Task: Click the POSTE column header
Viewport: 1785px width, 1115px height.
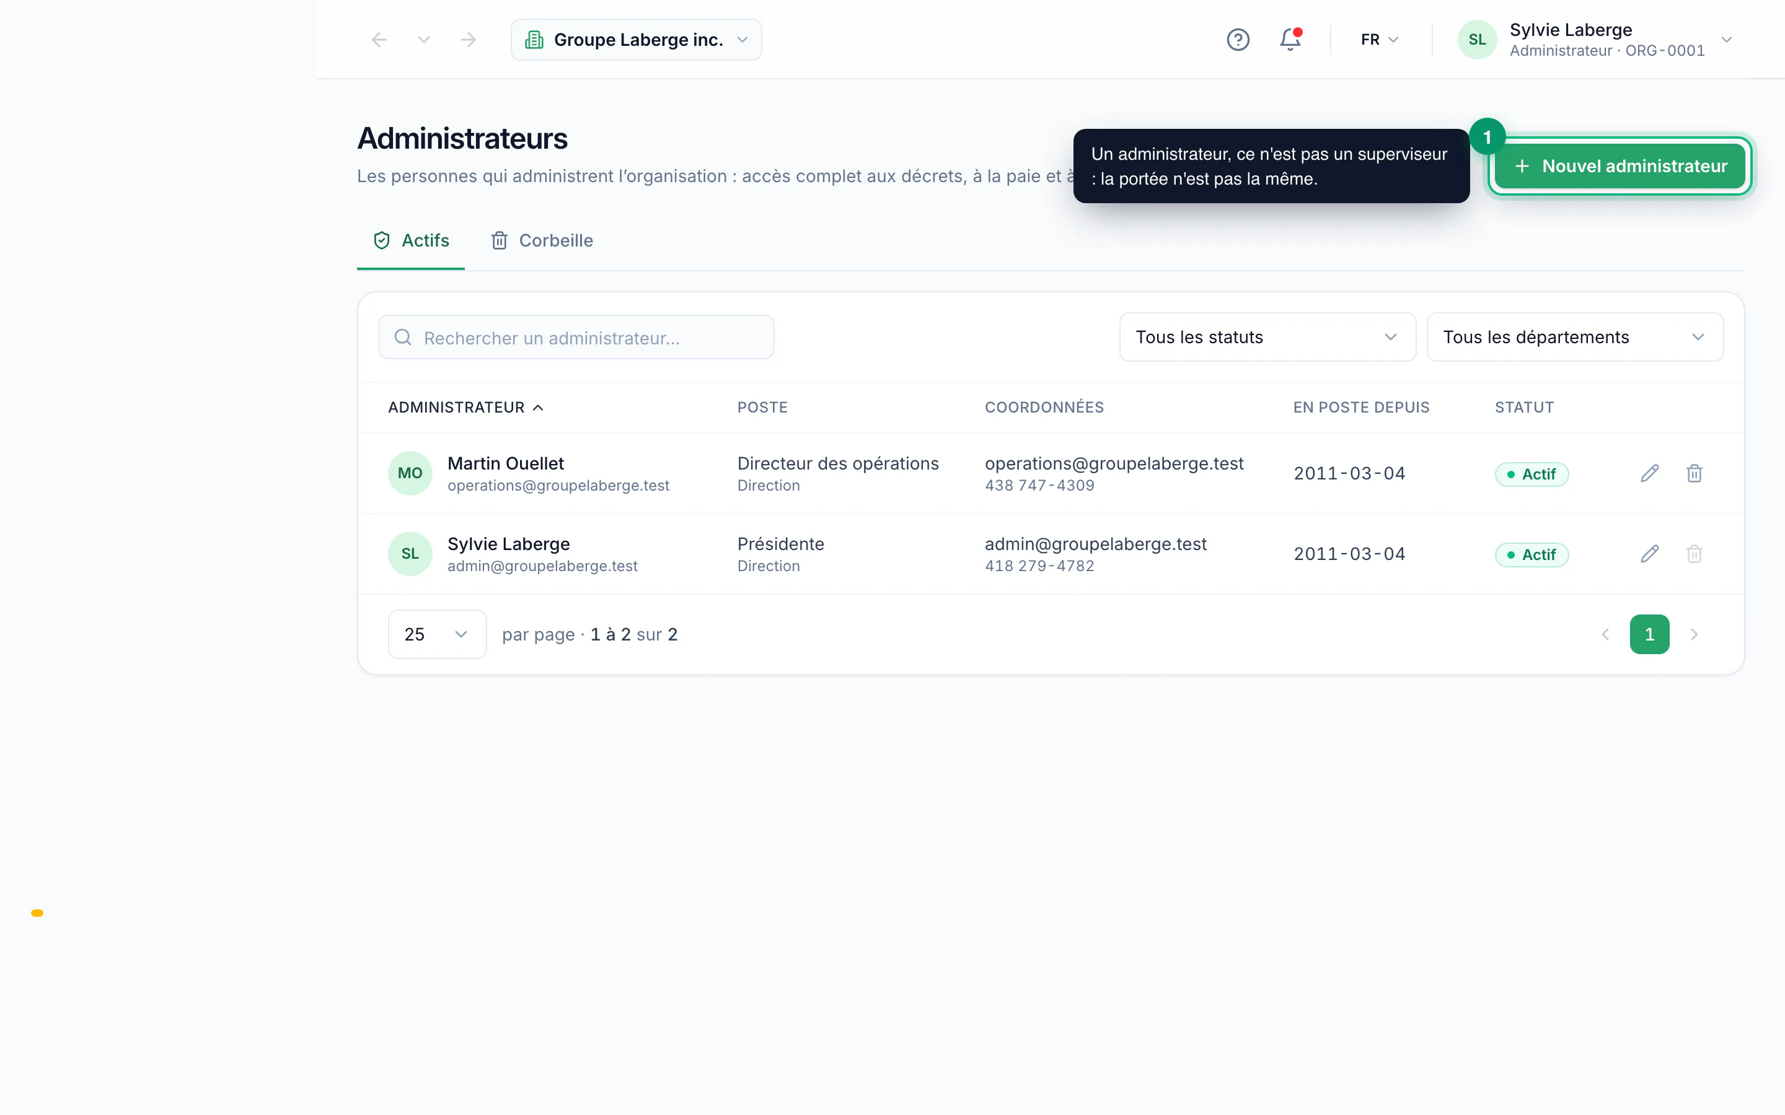Action: (763, 408)
